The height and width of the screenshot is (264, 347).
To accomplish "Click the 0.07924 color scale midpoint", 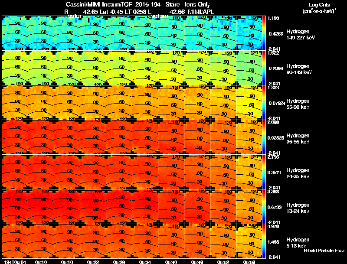I will point(277,103).
